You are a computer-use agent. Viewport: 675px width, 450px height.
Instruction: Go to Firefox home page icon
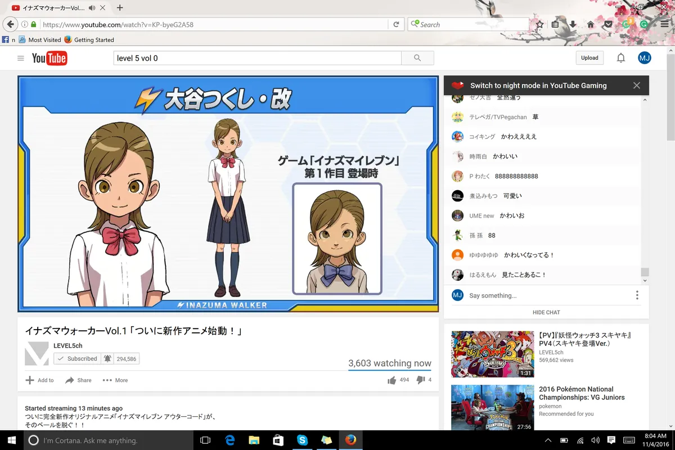click(x=591, y=25)
